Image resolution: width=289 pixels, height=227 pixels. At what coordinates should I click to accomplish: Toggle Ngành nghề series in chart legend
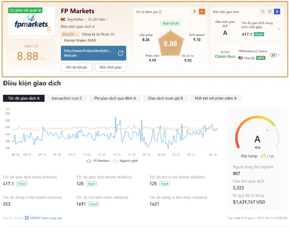[125, 161]
